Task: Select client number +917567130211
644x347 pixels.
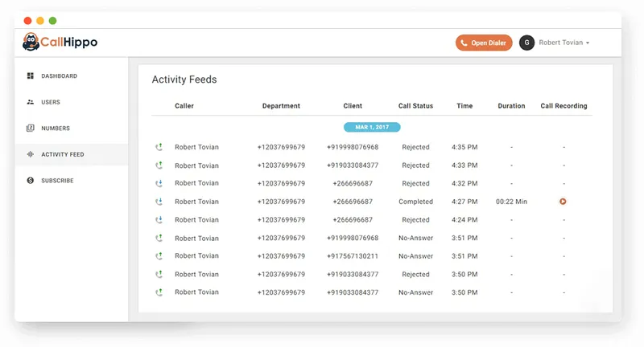Action: (x=353, y=256)
